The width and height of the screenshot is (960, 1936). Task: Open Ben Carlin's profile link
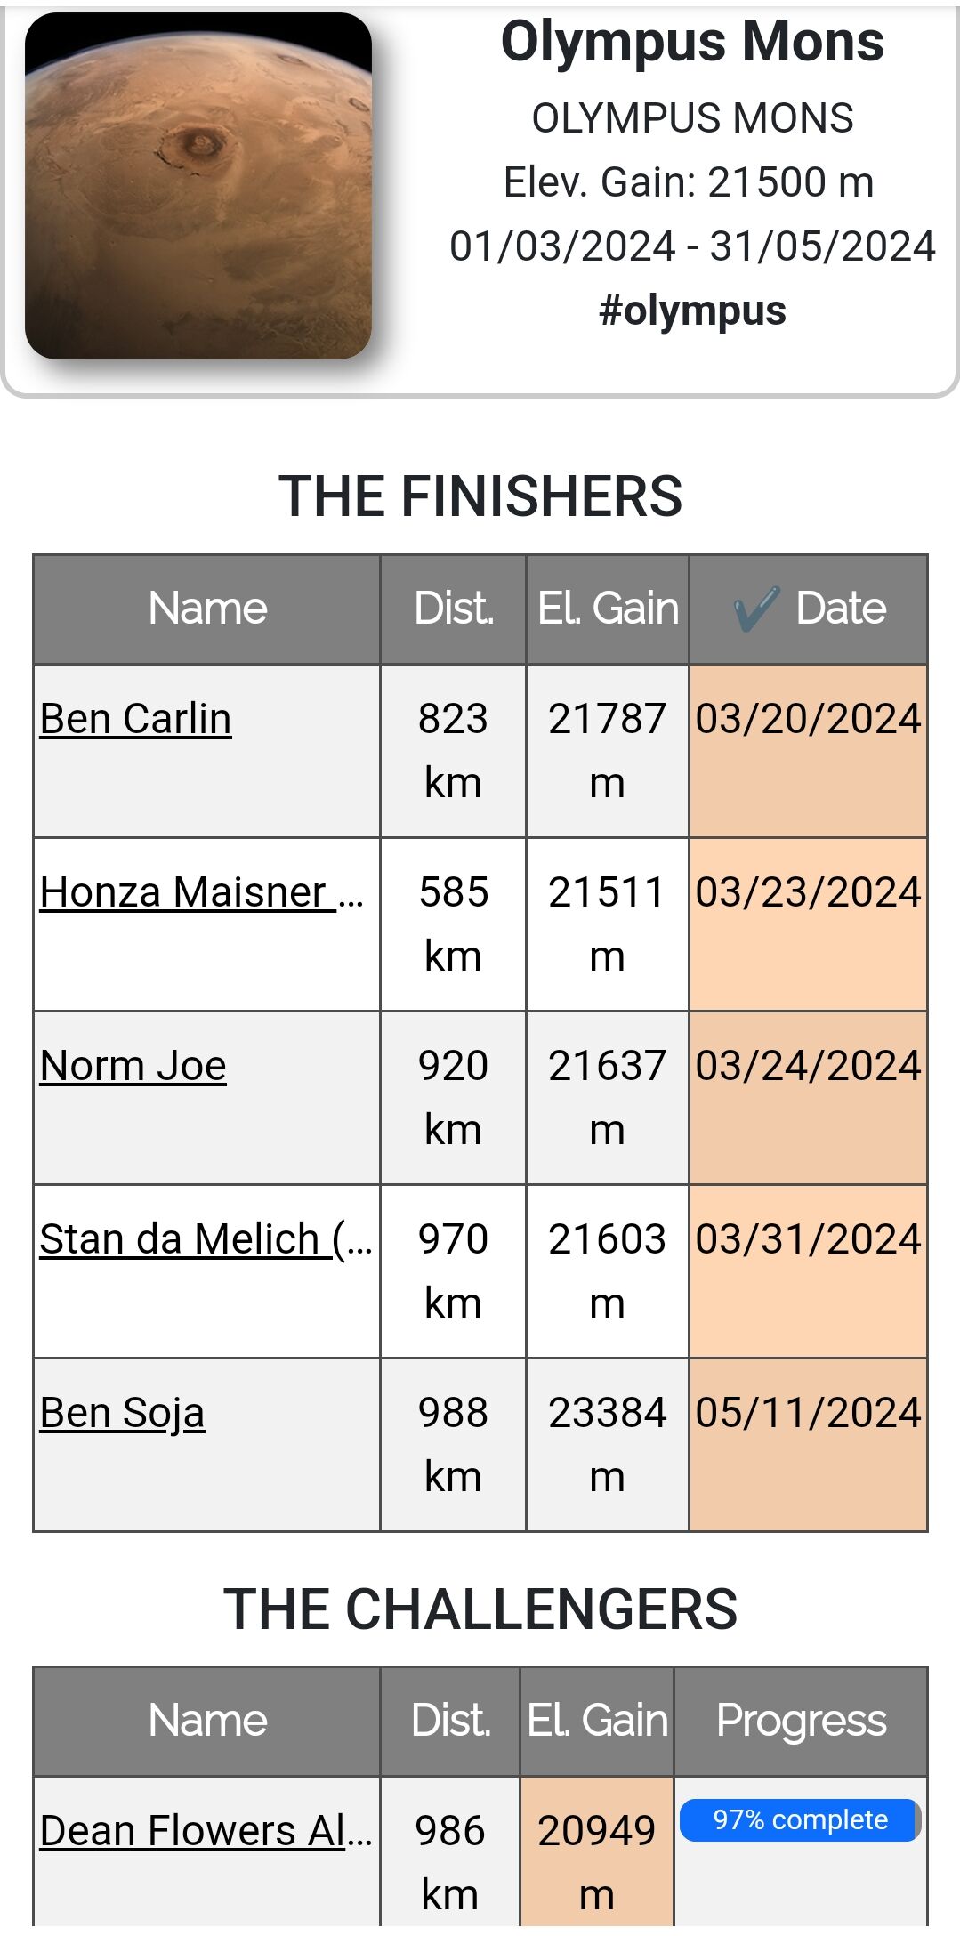coord(135,719)
